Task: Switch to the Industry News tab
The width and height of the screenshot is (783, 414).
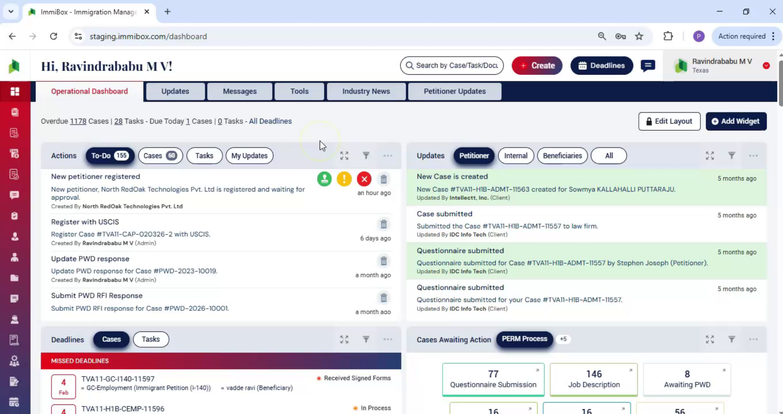Action: click(366, 91)
